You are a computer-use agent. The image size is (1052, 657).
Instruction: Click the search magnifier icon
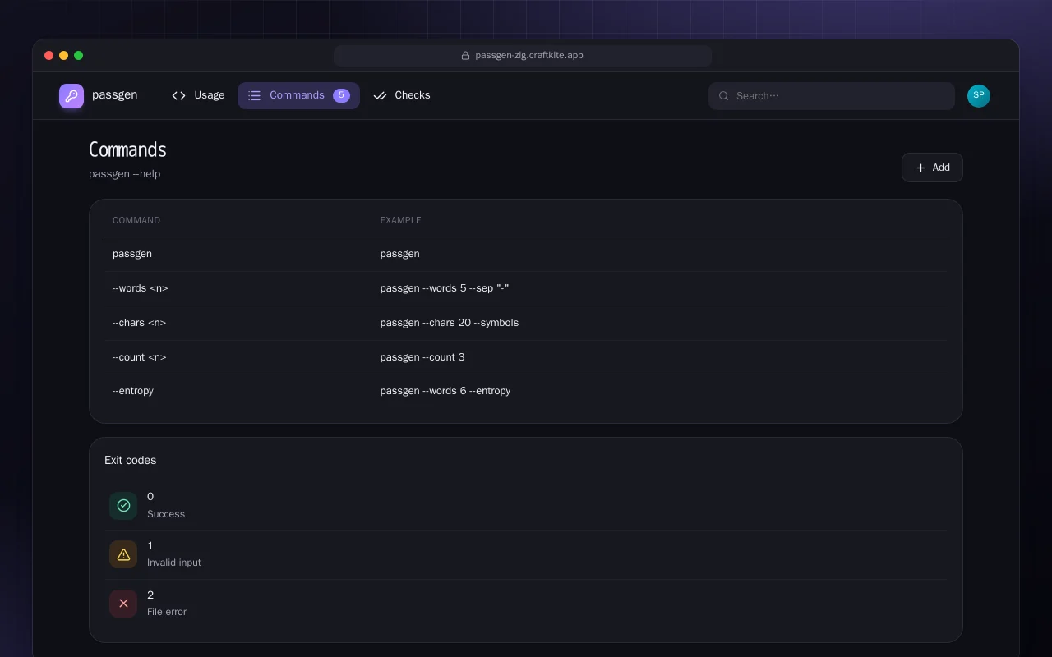[724, 96]
